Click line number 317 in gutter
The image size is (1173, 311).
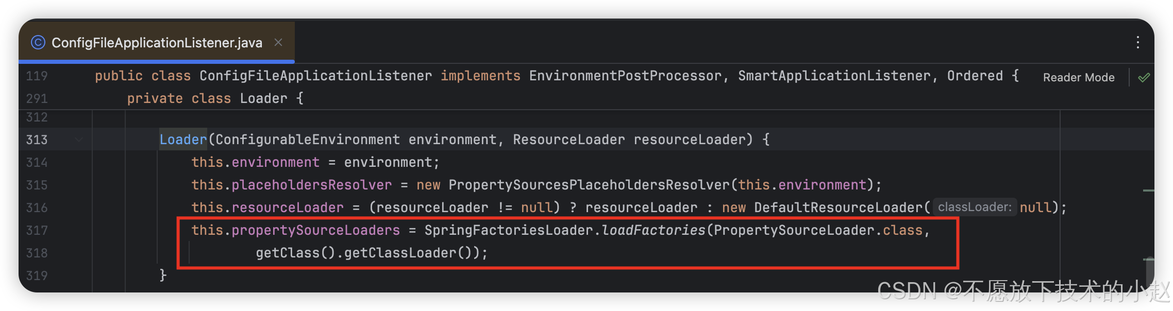click(x=37, y=230)
